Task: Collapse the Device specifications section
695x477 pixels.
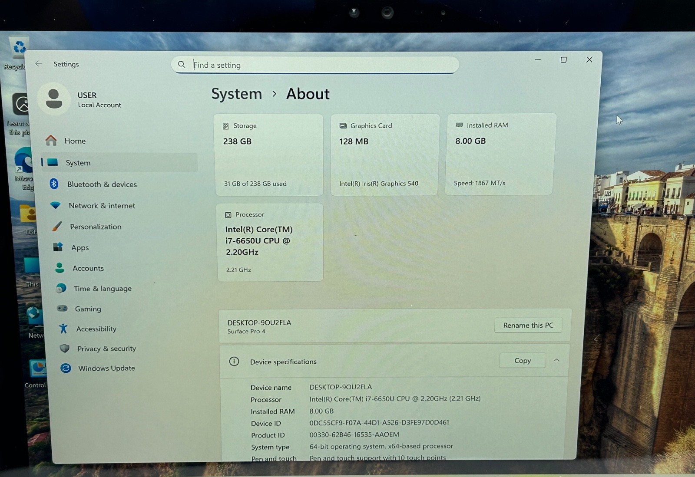Action: coord(556,360)
